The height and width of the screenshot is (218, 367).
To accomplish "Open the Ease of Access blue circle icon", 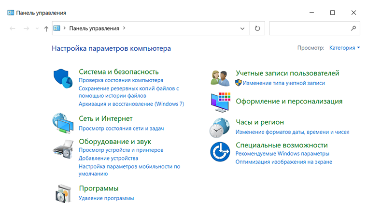I will 220,152.
